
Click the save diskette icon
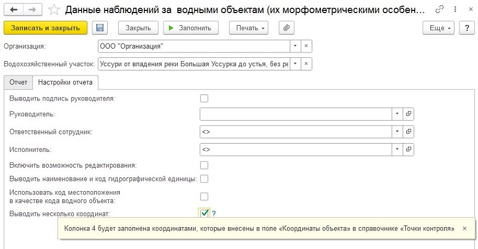tap(100, 28)
